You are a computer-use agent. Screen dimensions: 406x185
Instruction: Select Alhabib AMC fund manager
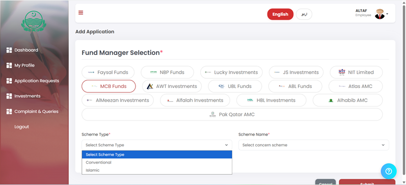(x=348, y=100)
